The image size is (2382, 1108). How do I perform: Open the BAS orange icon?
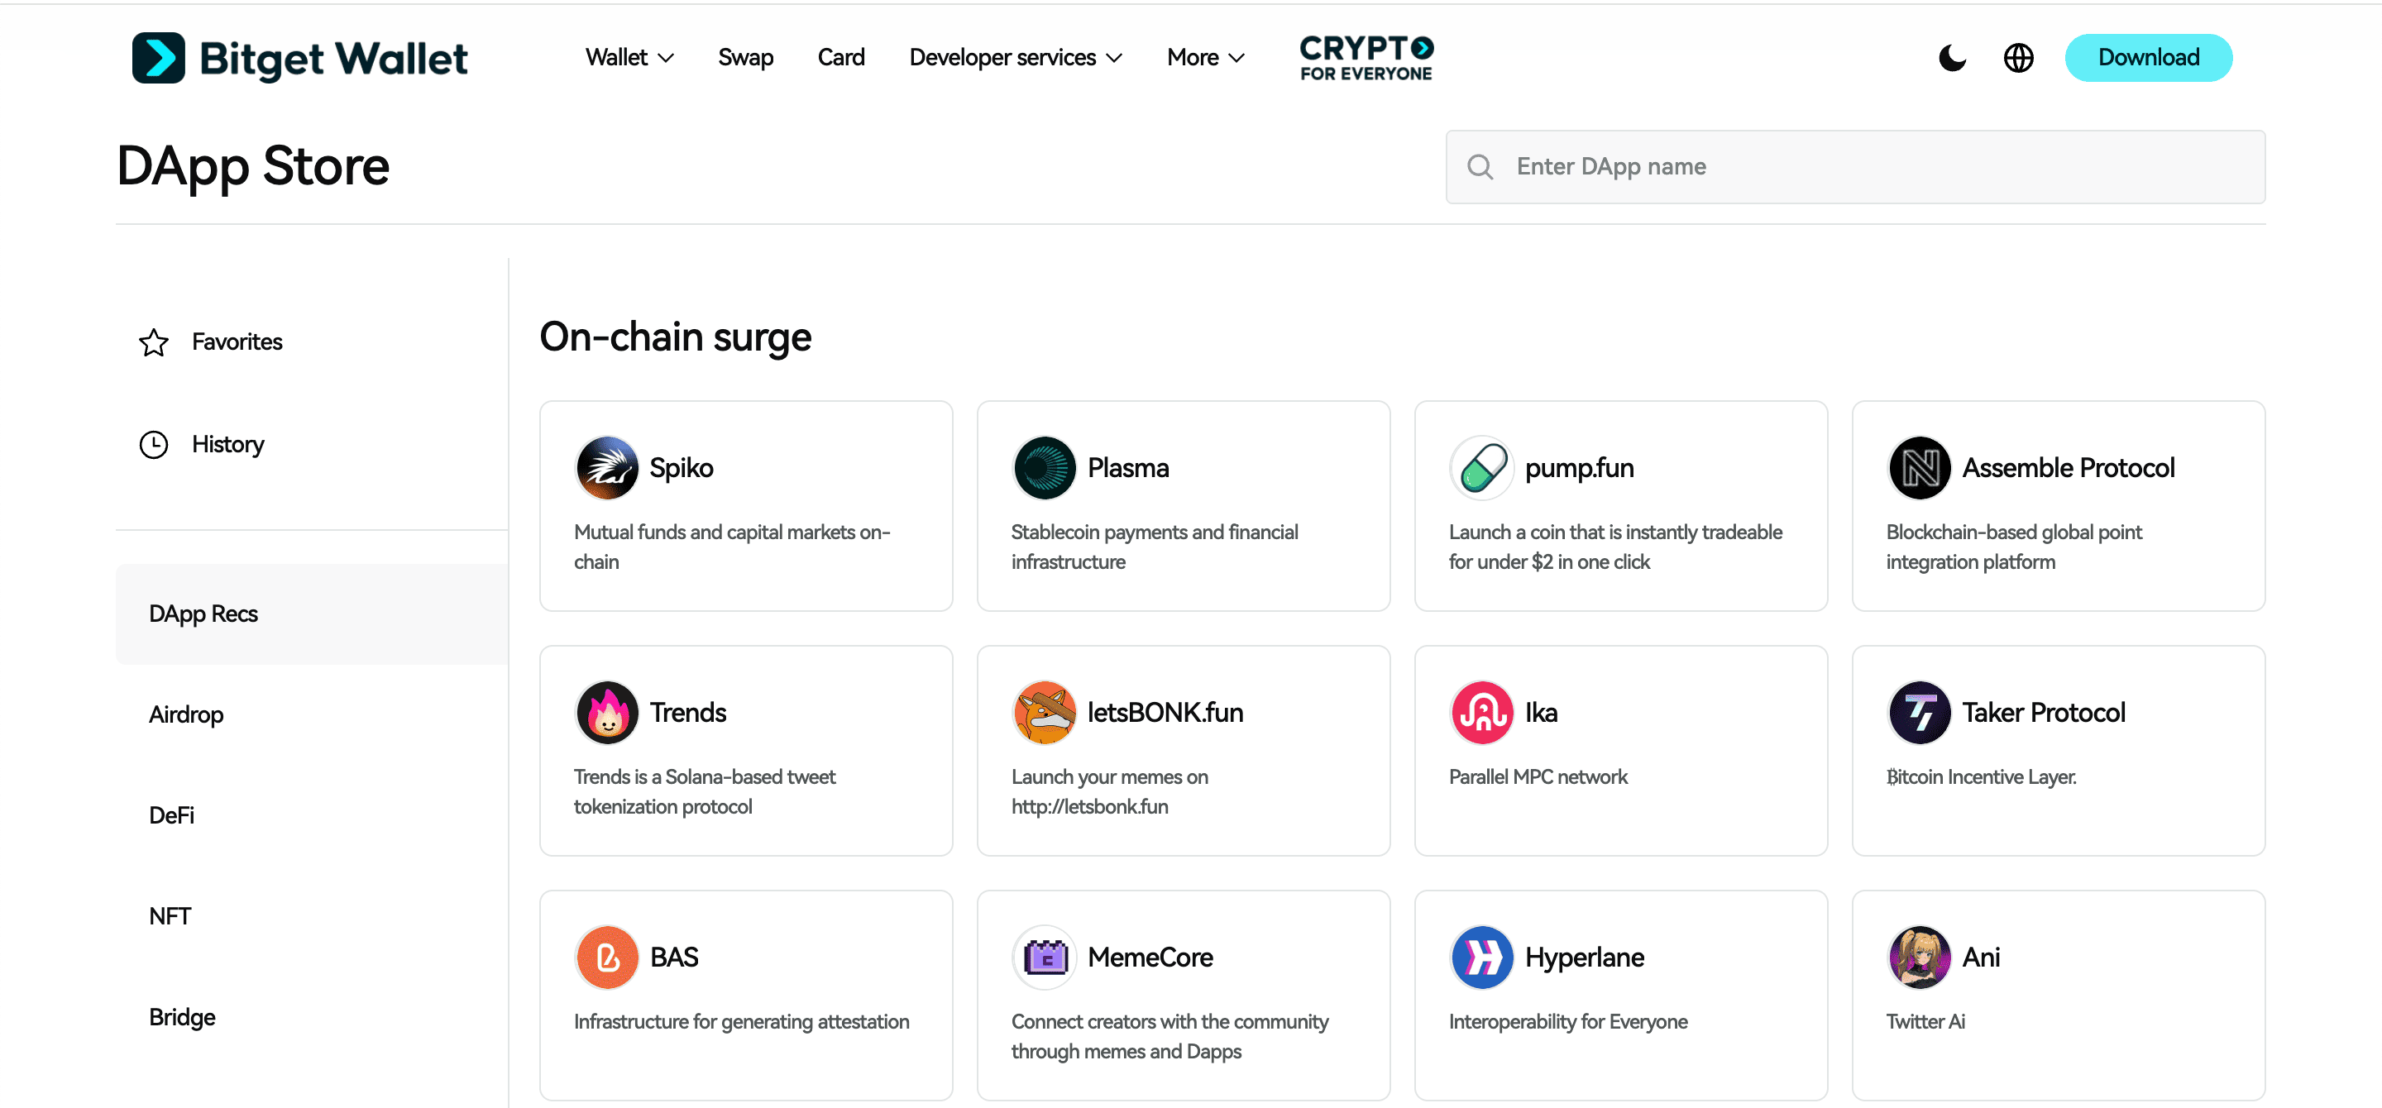coord(606,958)
